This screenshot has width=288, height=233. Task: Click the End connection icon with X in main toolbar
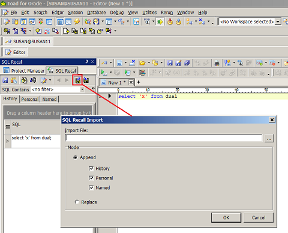(x=202, y=22)
